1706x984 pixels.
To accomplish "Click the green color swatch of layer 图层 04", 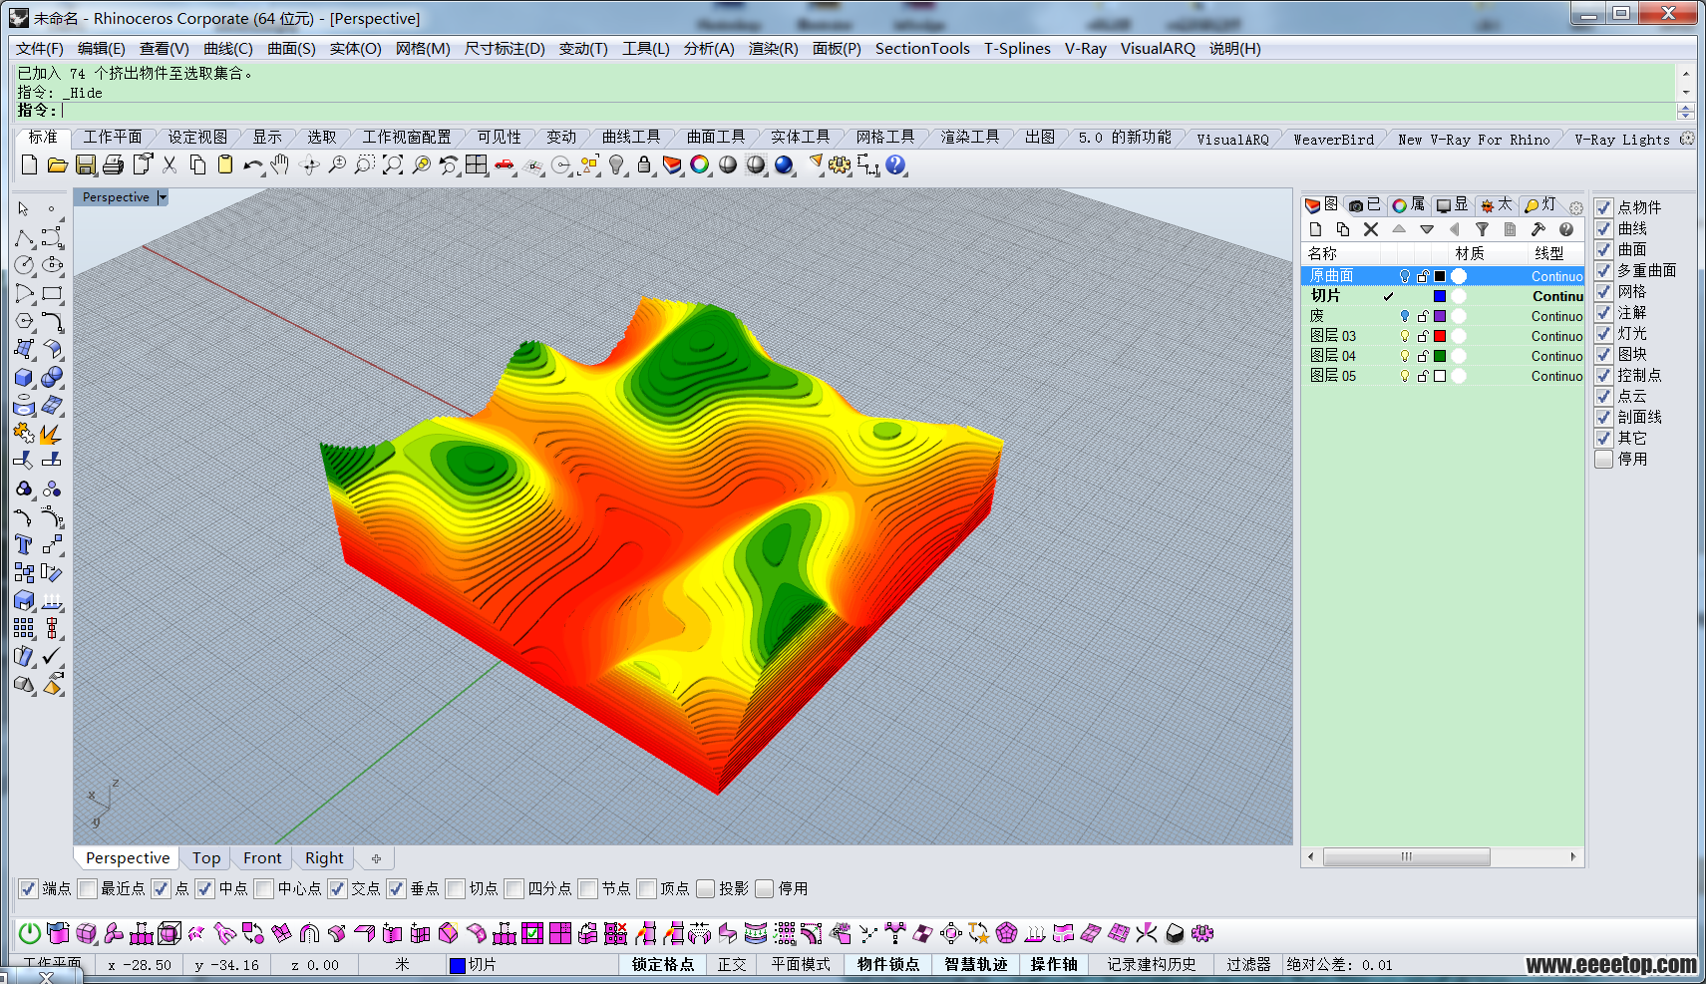I will (1440, 356).
